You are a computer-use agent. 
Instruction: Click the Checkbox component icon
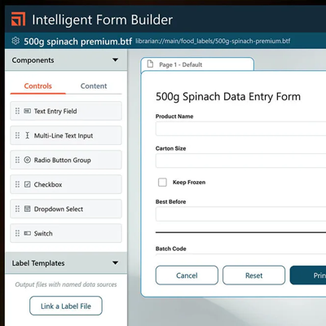[x=28, y=184]
